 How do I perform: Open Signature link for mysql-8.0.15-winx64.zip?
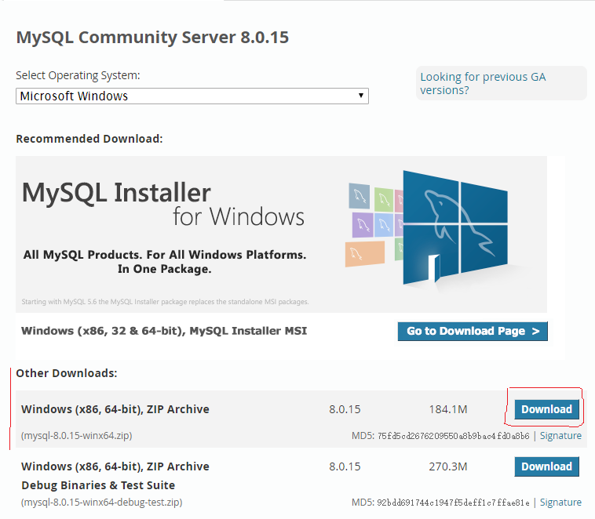[x=560, y=436]
